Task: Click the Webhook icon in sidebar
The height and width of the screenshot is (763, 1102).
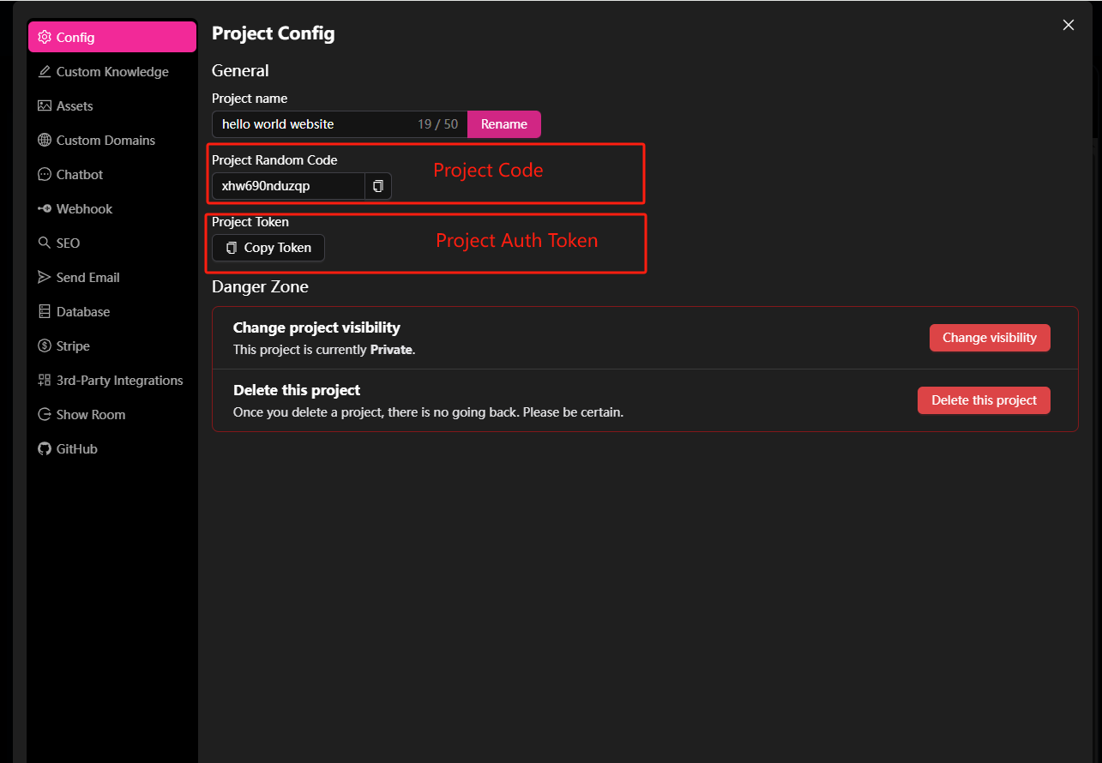Action: (x=45, y=209)
